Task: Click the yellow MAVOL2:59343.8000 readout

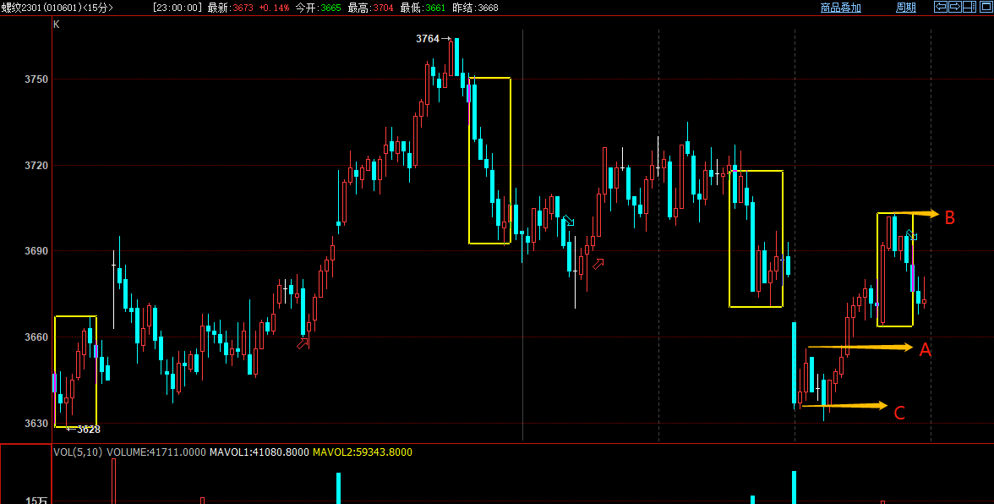Action: (363, 452)
